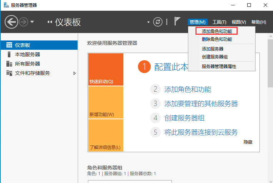Choose 添加服务器 in the menu
273x183 pixels.
pyautogui.click(x=212, y=49)
